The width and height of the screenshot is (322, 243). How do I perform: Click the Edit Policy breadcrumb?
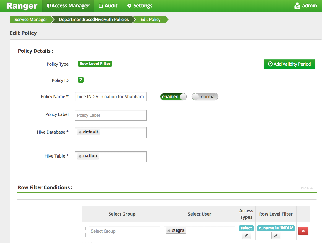point(150,20)
